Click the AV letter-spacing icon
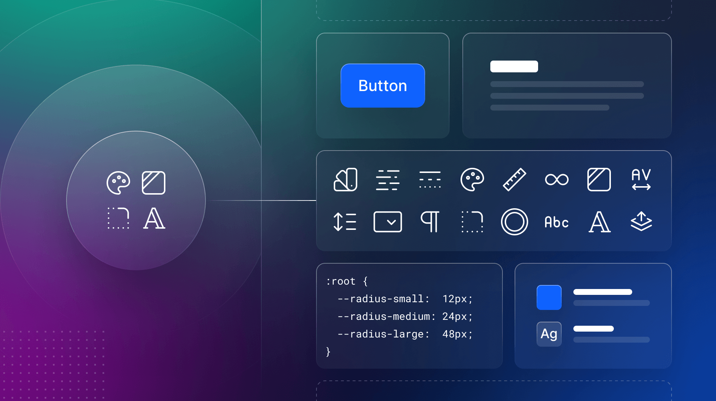The width and height of the screenshot is (716, 401). (x=641, y=180)
